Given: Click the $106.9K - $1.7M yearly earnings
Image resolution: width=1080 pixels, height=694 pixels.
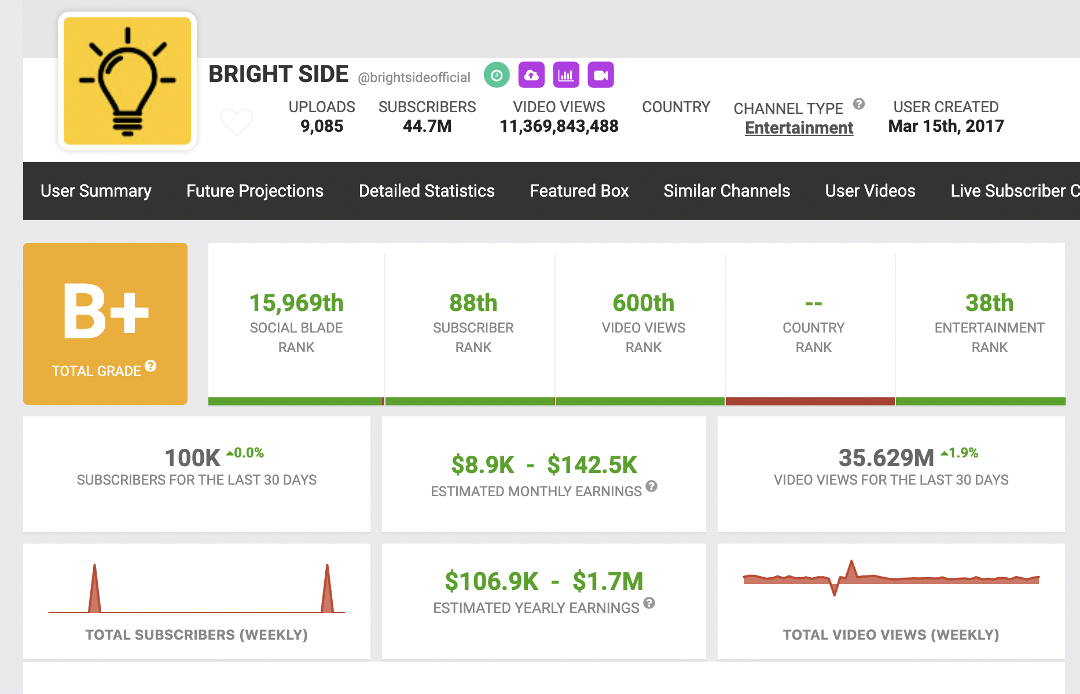Looking at the screenshot, I should click(x=544, y=581).
